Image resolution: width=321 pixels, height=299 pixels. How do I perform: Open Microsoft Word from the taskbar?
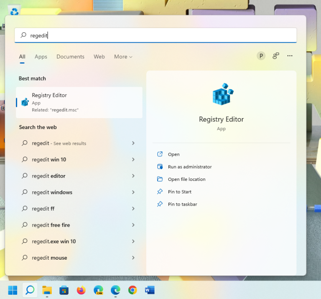(150, 290)
